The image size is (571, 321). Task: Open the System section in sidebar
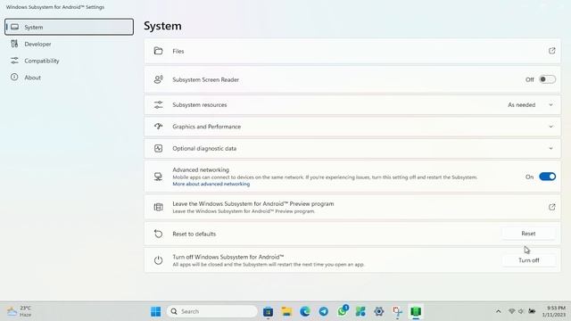(70, 27)
